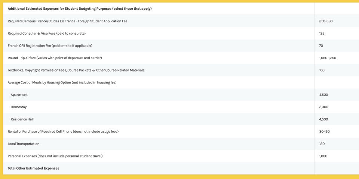Select the Total Other Estimated Expenses label
Viewport: 359px width, 179px height.
point(33,168)
